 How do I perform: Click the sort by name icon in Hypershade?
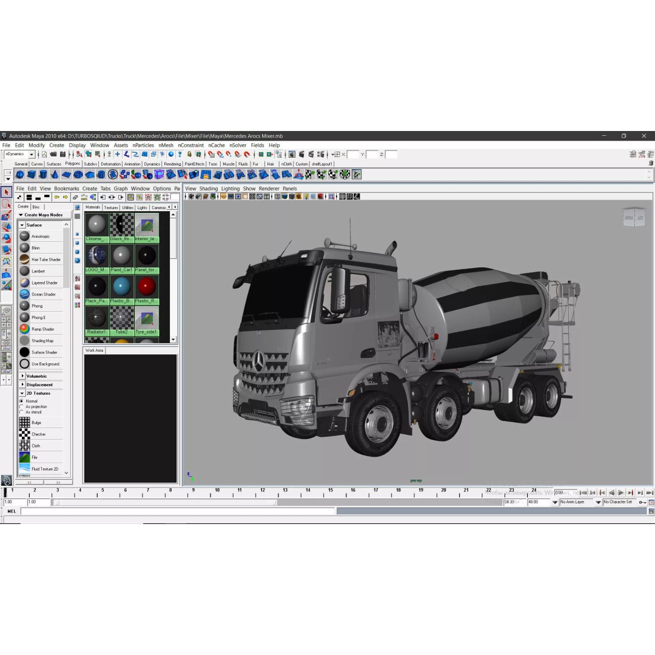[x=77, y=278]
